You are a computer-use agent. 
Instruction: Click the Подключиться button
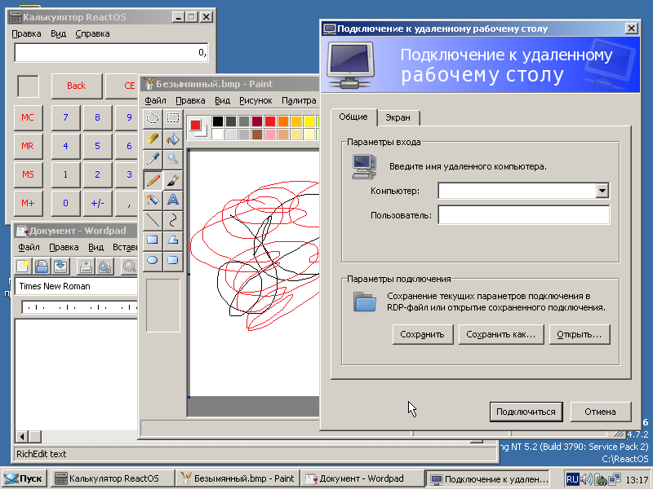[526, 412]
